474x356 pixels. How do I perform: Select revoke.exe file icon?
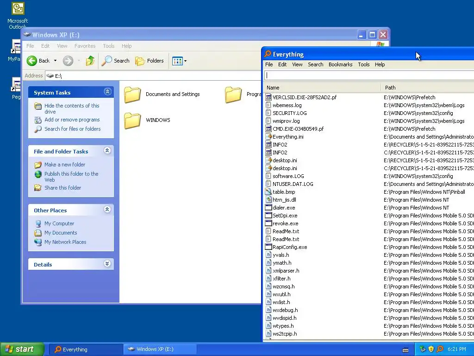pos(268,223)
